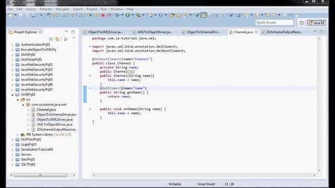Screen dimensions: 335x188
Task: Click the New file toolbar icon
Action: point(10,15)
